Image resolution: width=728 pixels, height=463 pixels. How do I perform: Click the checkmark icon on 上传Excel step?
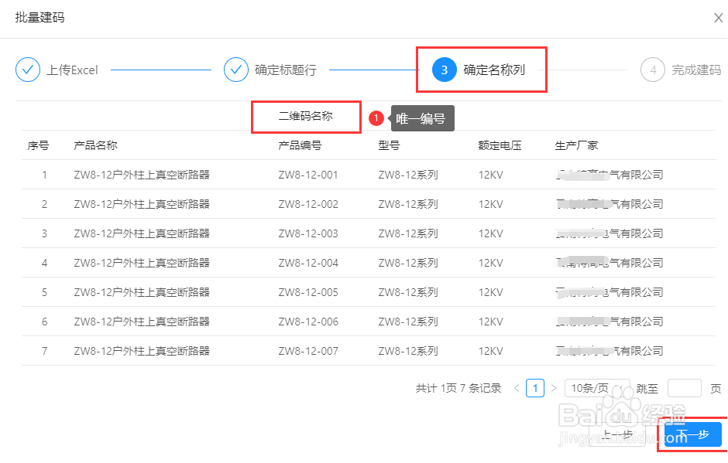pyautogui.click(x=28, y=70)
